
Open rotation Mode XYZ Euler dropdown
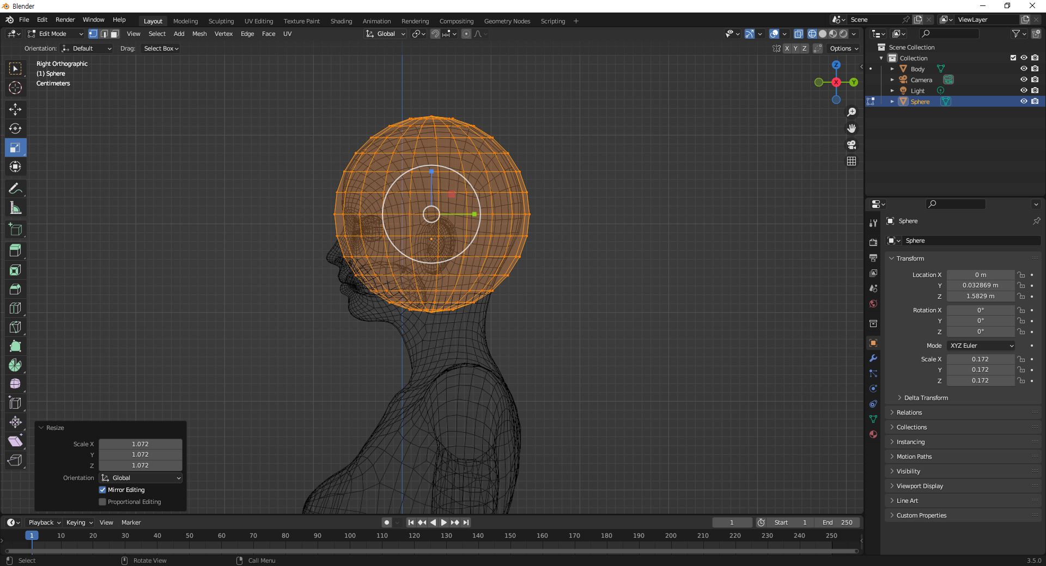(981, 346)
